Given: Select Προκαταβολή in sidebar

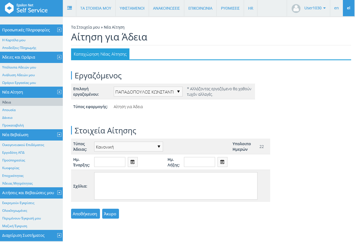Looking at the screenshot, I should [13, 125].
